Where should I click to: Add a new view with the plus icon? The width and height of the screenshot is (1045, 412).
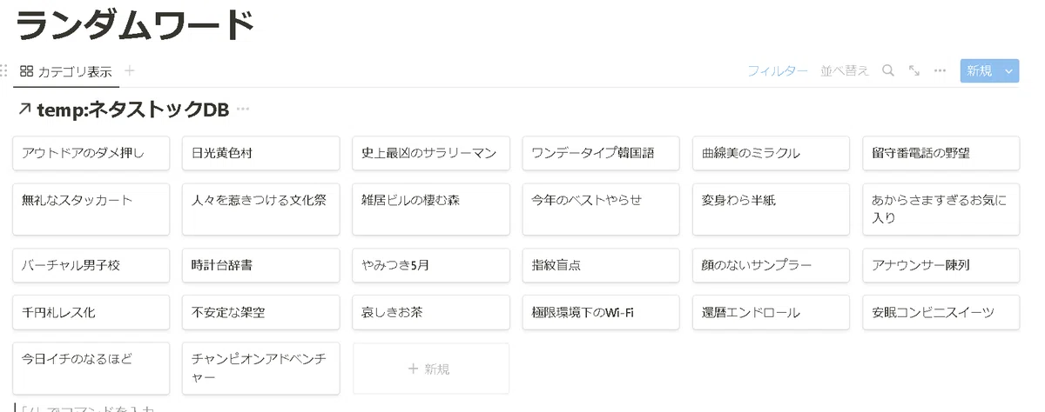click(130, 71)
